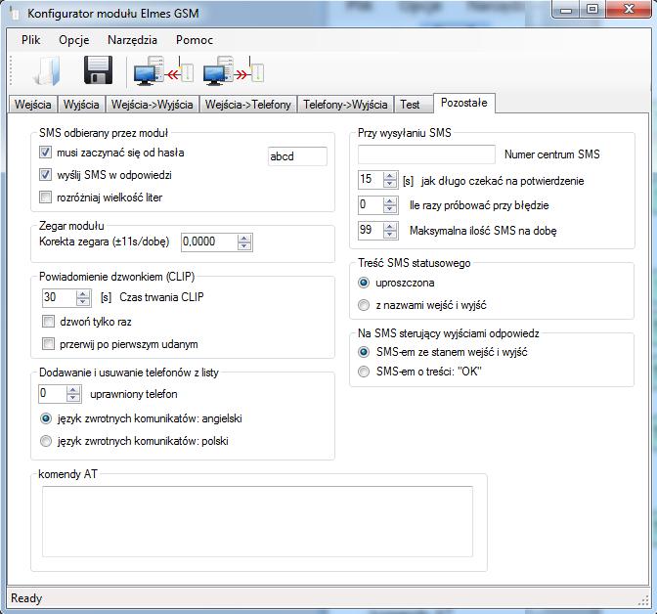
Task: Click the read-from-module transfer icon
Action: tap(163, 70)
